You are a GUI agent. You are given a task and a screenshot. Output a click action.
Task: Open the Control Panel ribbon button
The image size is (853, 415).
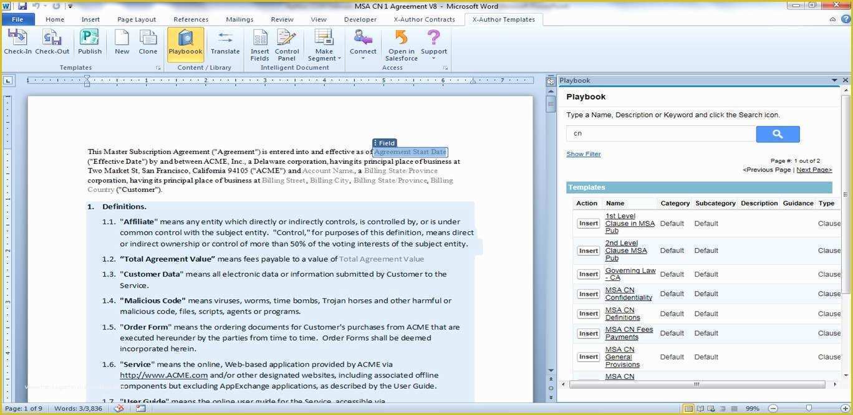pyautogui.click(x=287, y=45)
